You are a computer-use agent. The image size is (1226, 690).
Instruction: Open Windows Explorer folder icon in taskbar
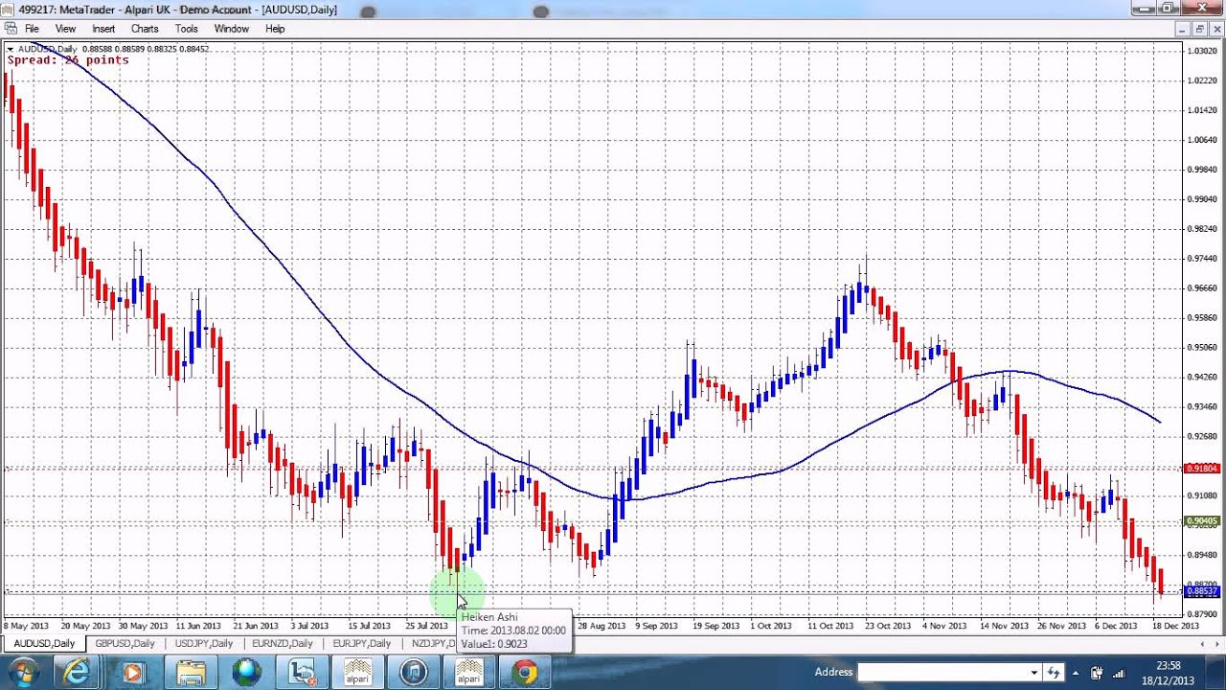point(192,673)
